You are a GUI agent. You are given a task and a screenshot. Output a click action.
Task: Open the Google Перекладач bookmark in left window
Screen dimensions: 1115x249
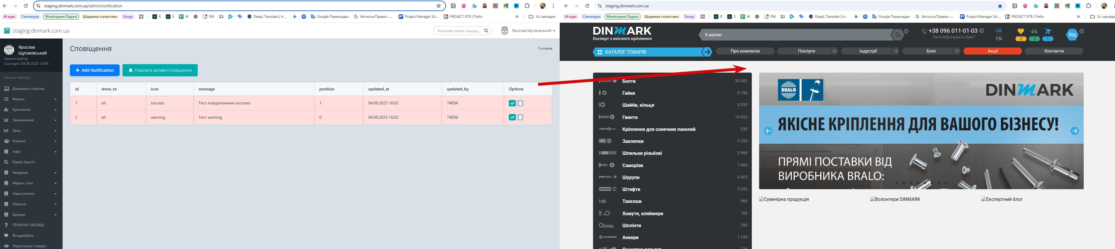point(329,17)
